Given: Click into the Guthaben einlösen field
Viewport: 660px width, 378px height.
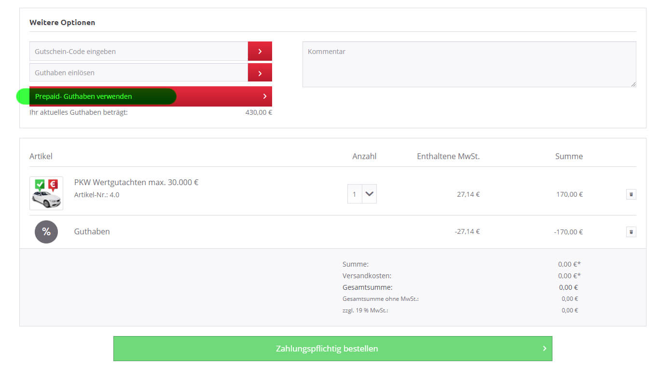Looking at the screenshot, I should click(x=139, y=73).
